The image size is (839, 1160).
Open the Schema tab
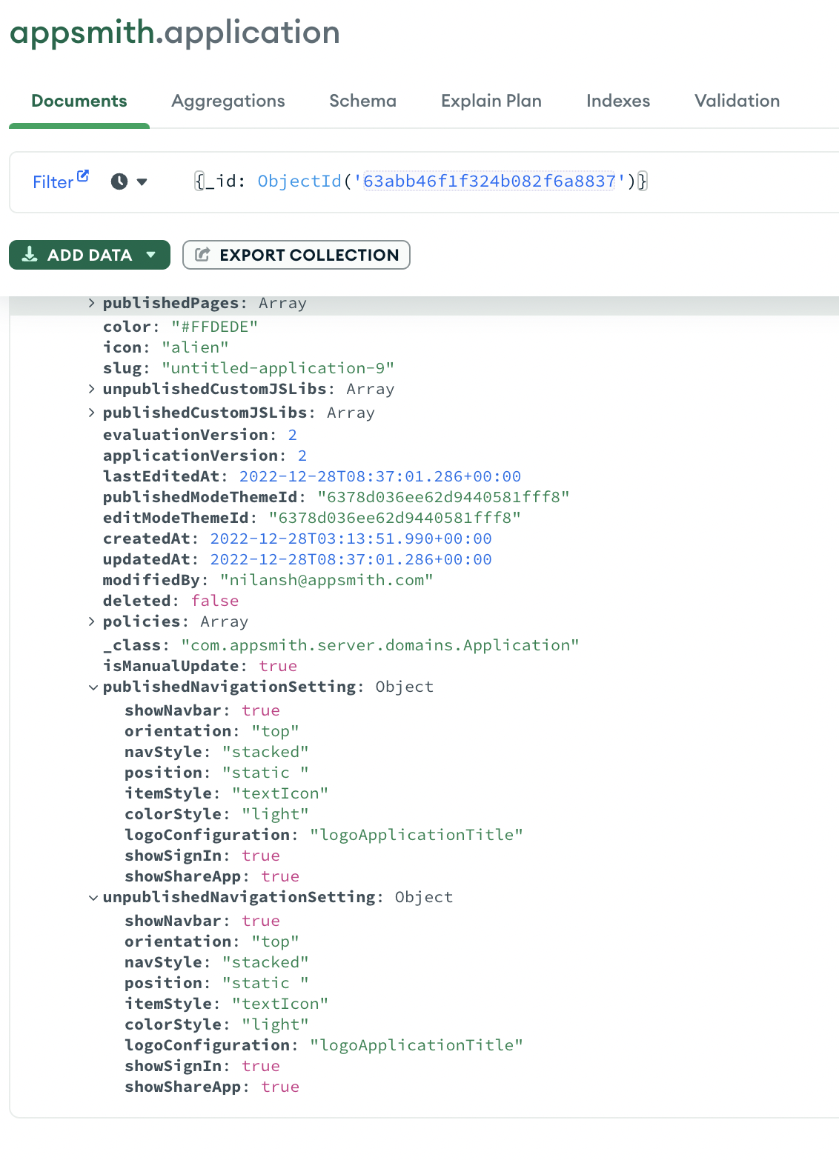pyautogui.click(x=362, y=101)
